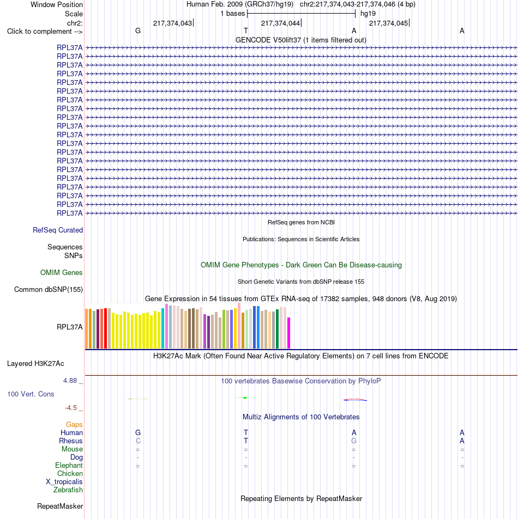Click the GTEx 'Gene Expression in 54 tissues' title

tap(301, 299)
